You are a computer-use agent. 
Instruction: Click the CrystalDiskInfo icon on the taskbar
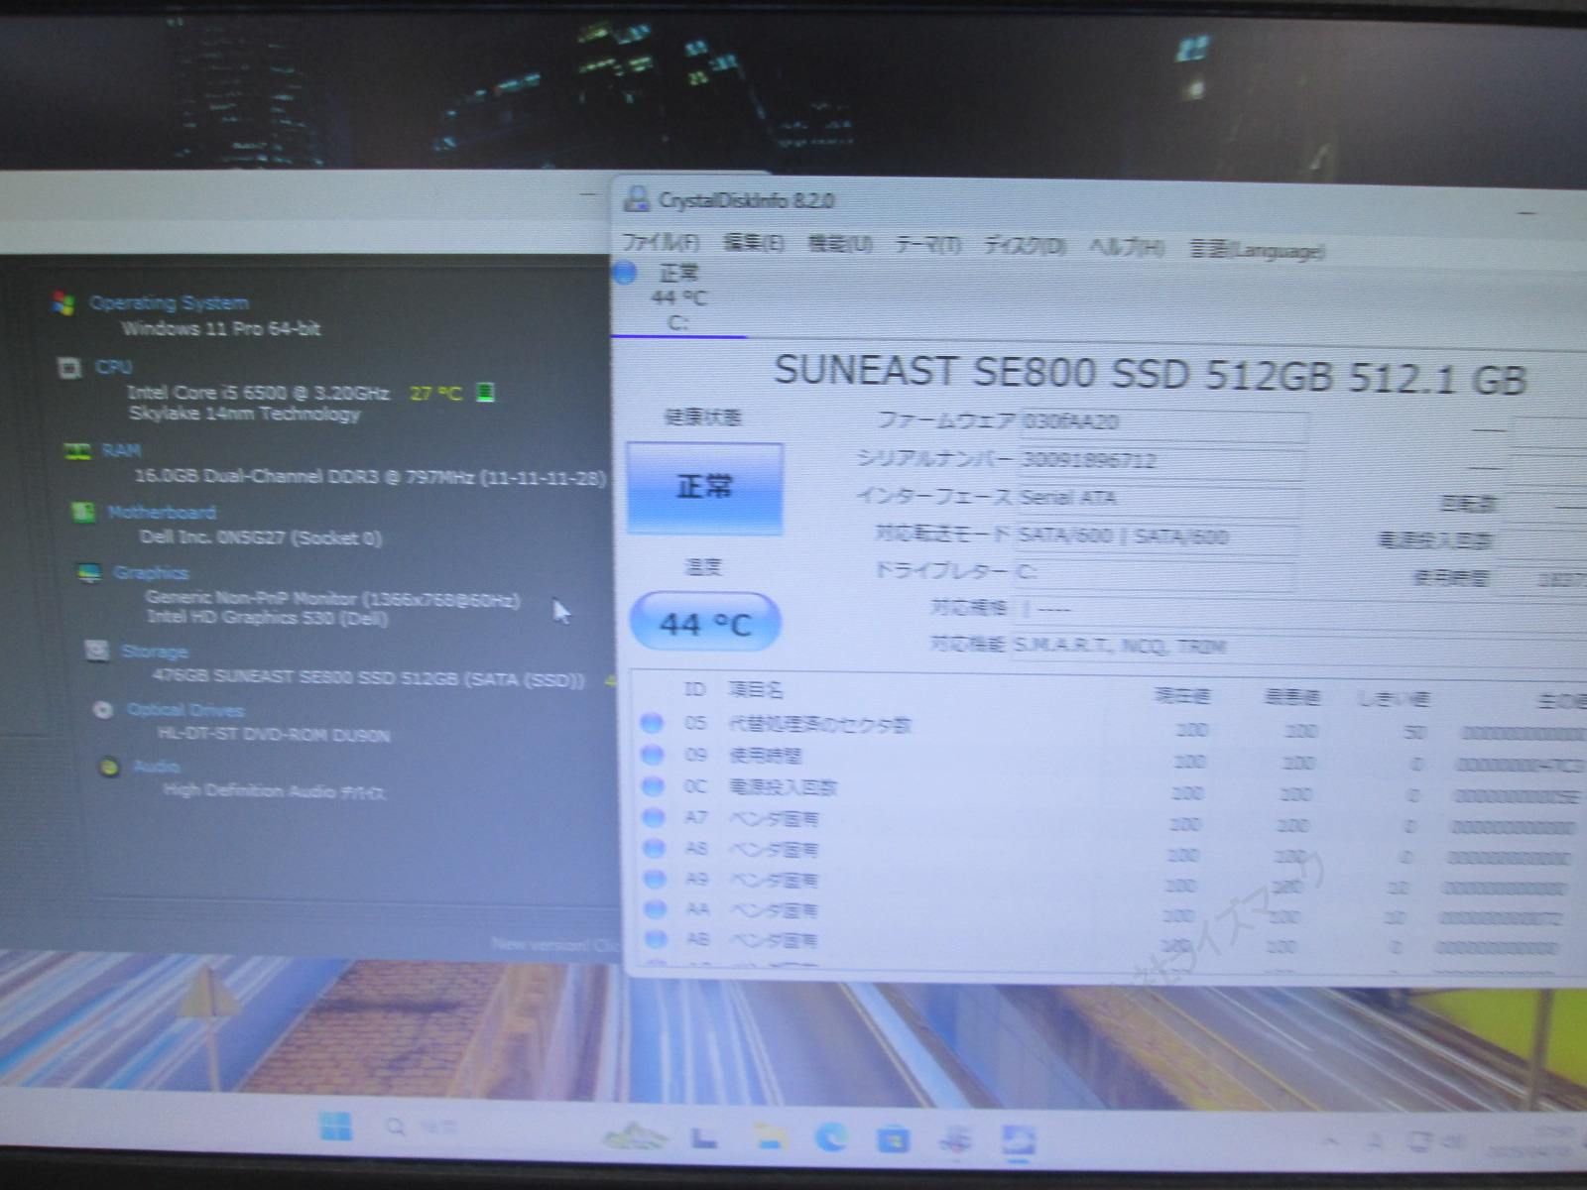pyautogui.click(x=1018, y=1140)
